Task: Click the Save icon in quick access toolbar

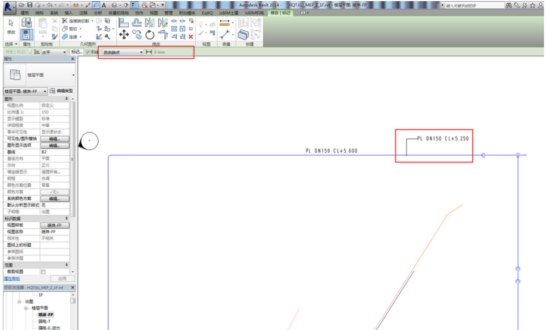Action: 29,5
